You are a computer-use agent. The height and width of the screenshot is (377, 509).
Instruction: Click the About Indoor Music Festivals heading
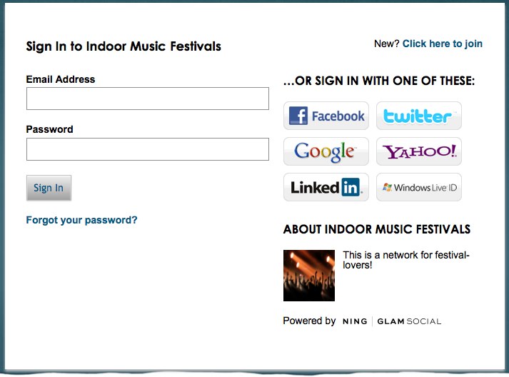pos(376,229)
